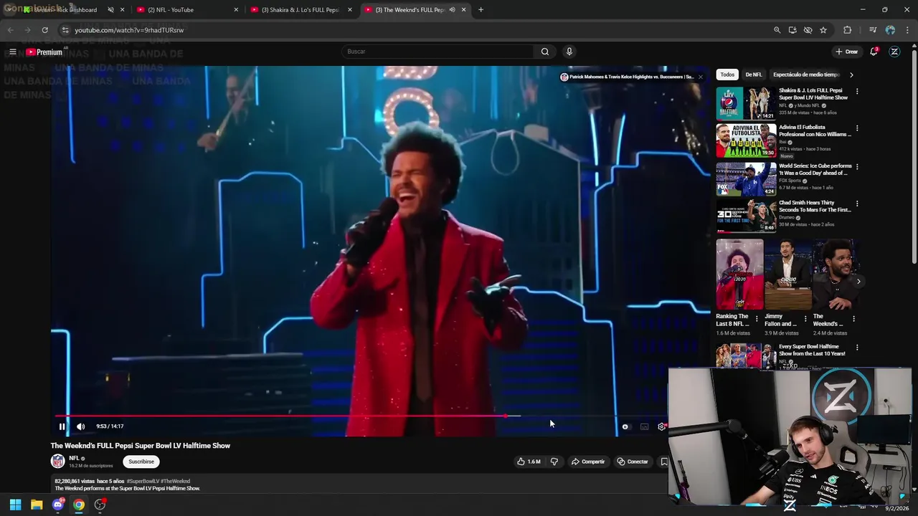The width and height of the screenshot is (918, 516).
Task: Open the Every Super Bowl Halftime Show video title
Action: [x=812, y=350]
